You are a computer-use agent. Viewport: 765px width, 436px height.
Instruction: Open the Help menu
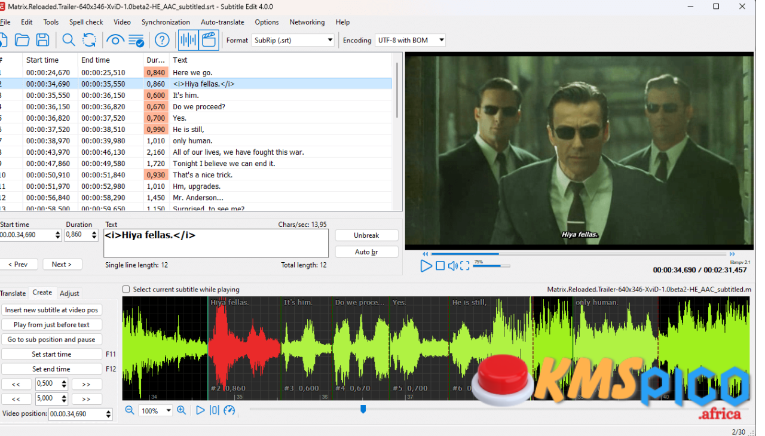coord(342,22)
